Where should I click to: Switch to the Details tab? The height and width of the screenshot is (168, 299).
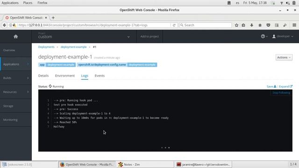[43, 76]
